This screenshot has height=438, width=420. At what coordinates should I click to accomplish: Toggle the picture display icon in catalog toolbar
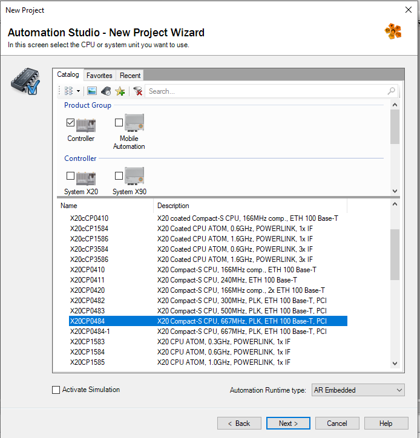click(92, 91)
